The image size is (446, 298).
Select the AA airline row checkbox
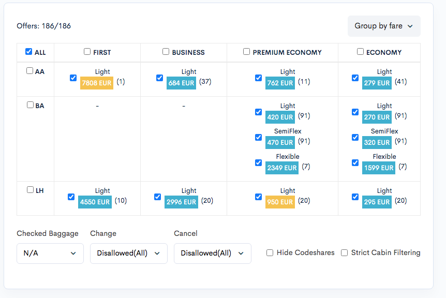click(x=30, y=70)
